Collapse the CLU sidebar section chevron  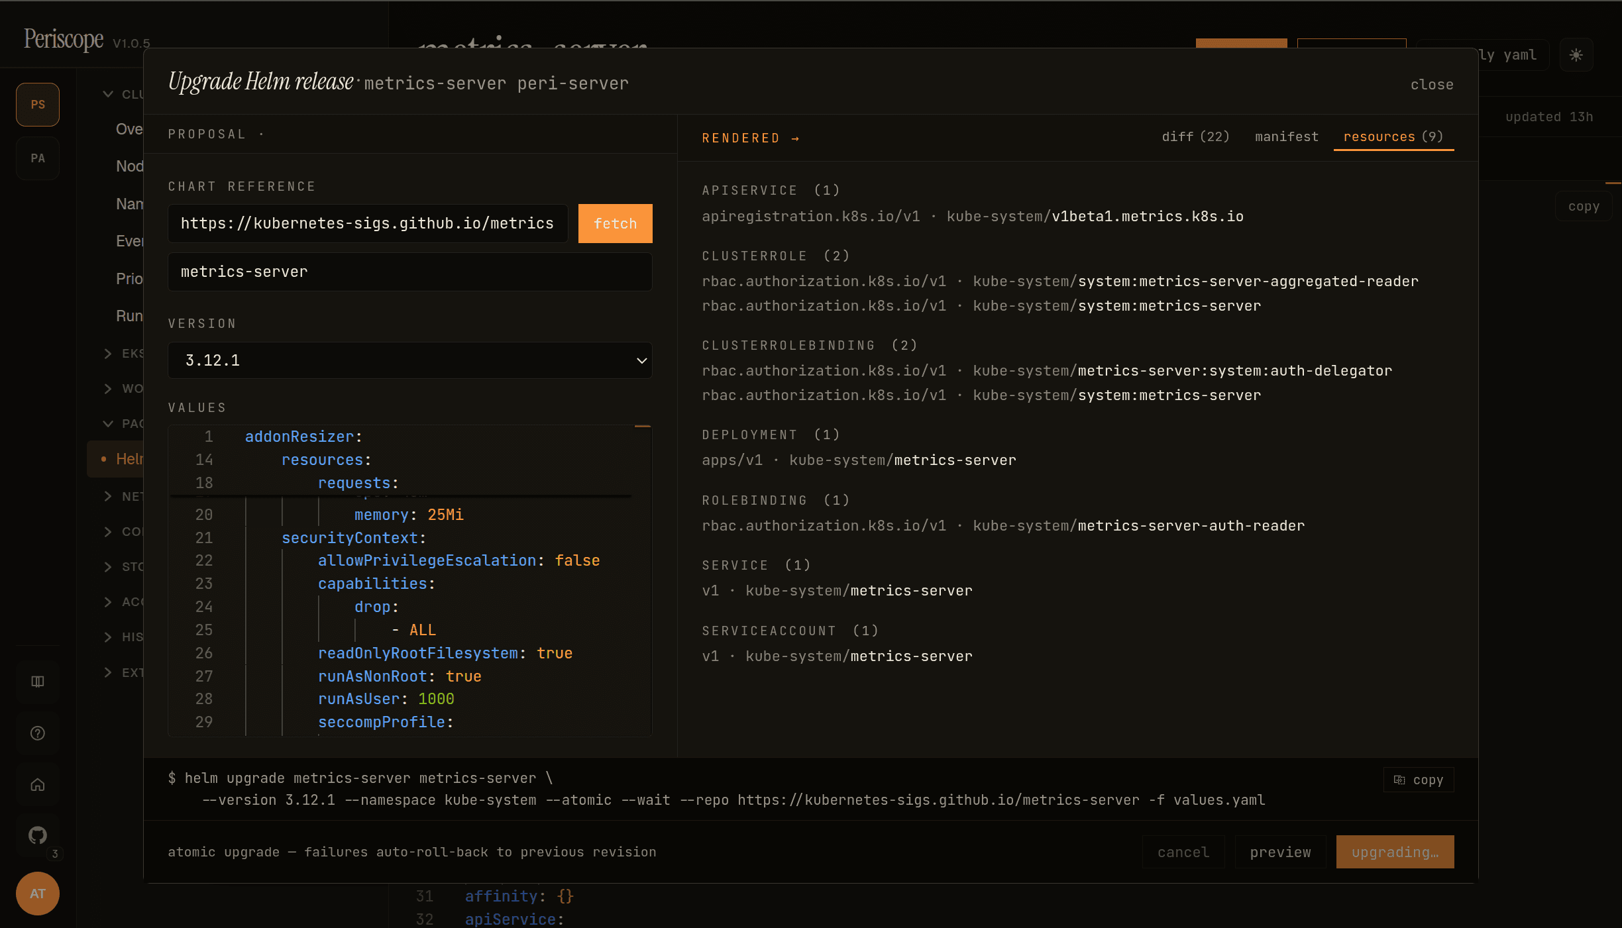click(108, 94)
